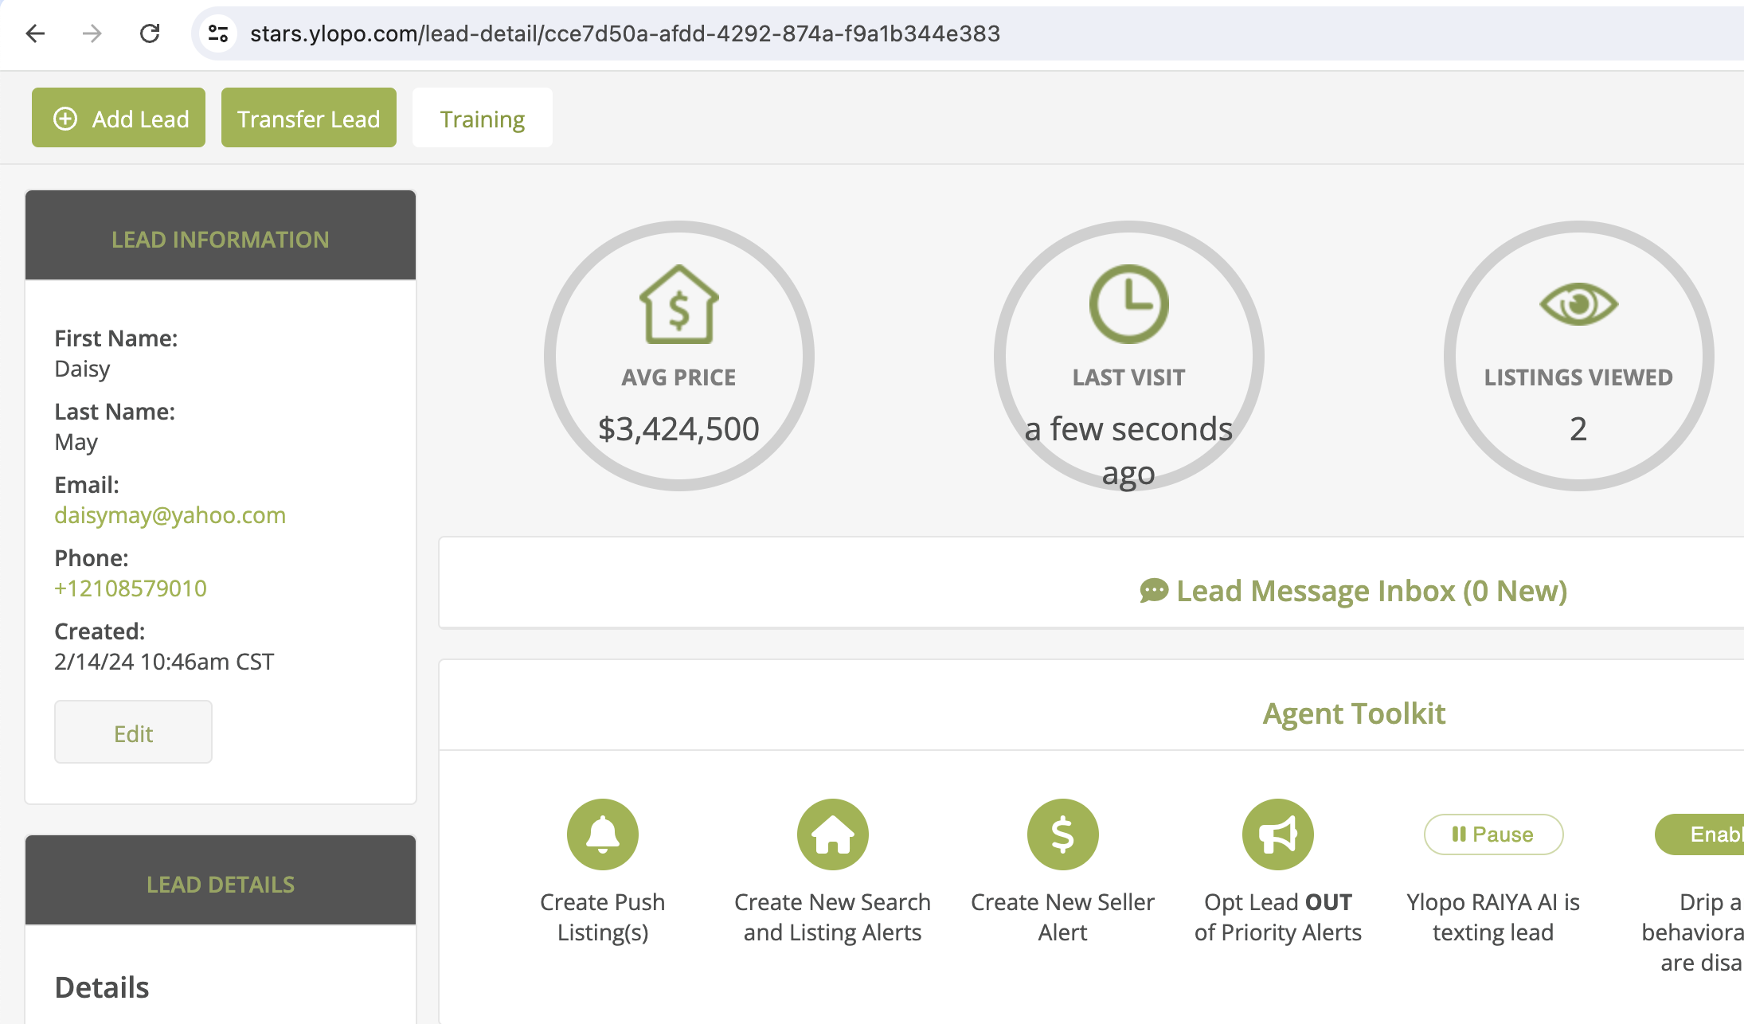
Task: Click the Opt Lead OUT megaphone icon
Action: (1277, 834)
